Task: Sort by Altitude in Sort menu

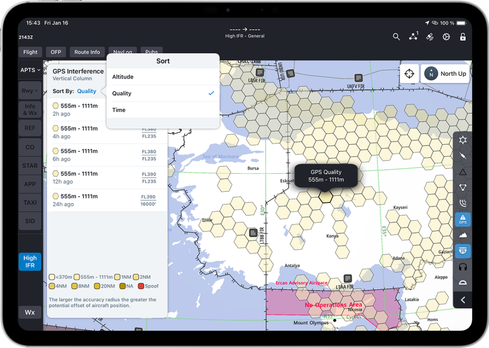Action: point(163,77)
